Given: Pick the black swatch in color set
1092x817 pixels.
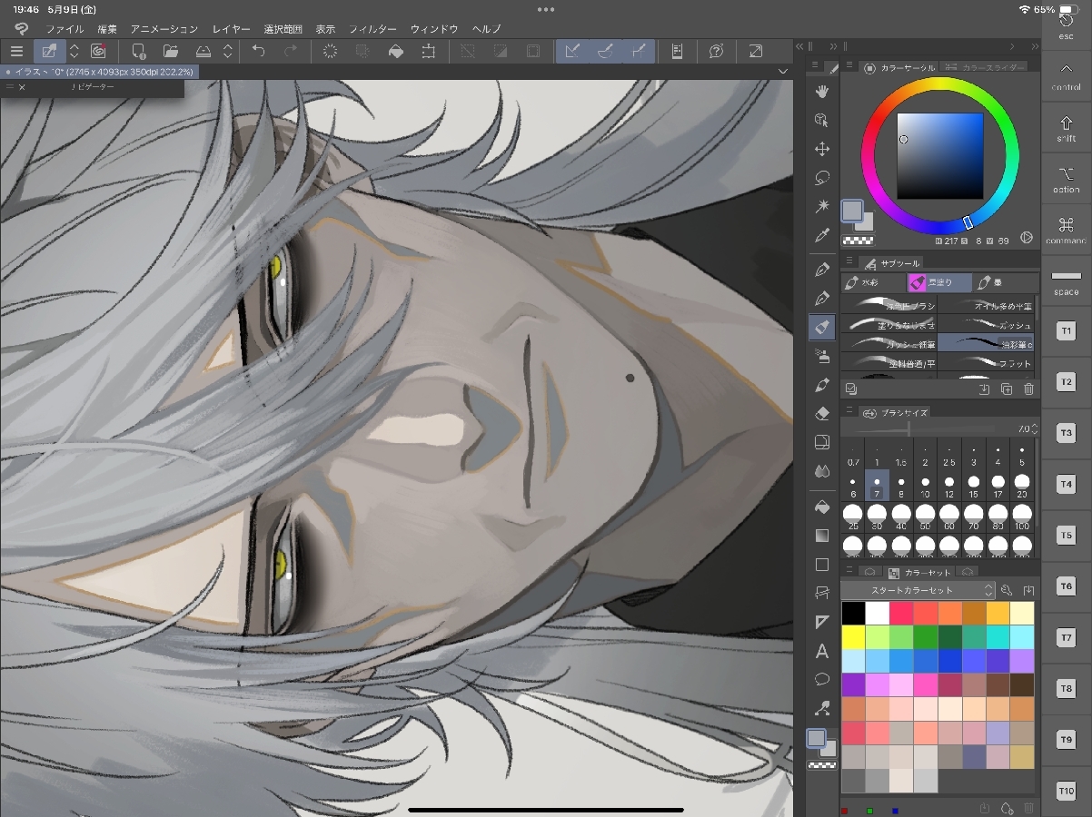Looking at the screenshot, I should tap(853, 613).
